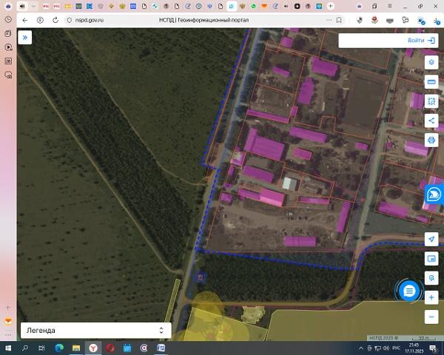Zoom in the map with plus
Image resolution: width=444 pixels, height=355 pixels.
431,297
